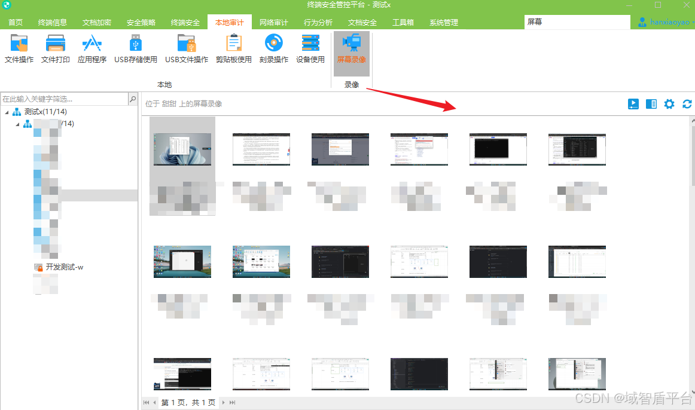
Task: Click the top search box containing 屏幕
Action: [x=577, y=22]
